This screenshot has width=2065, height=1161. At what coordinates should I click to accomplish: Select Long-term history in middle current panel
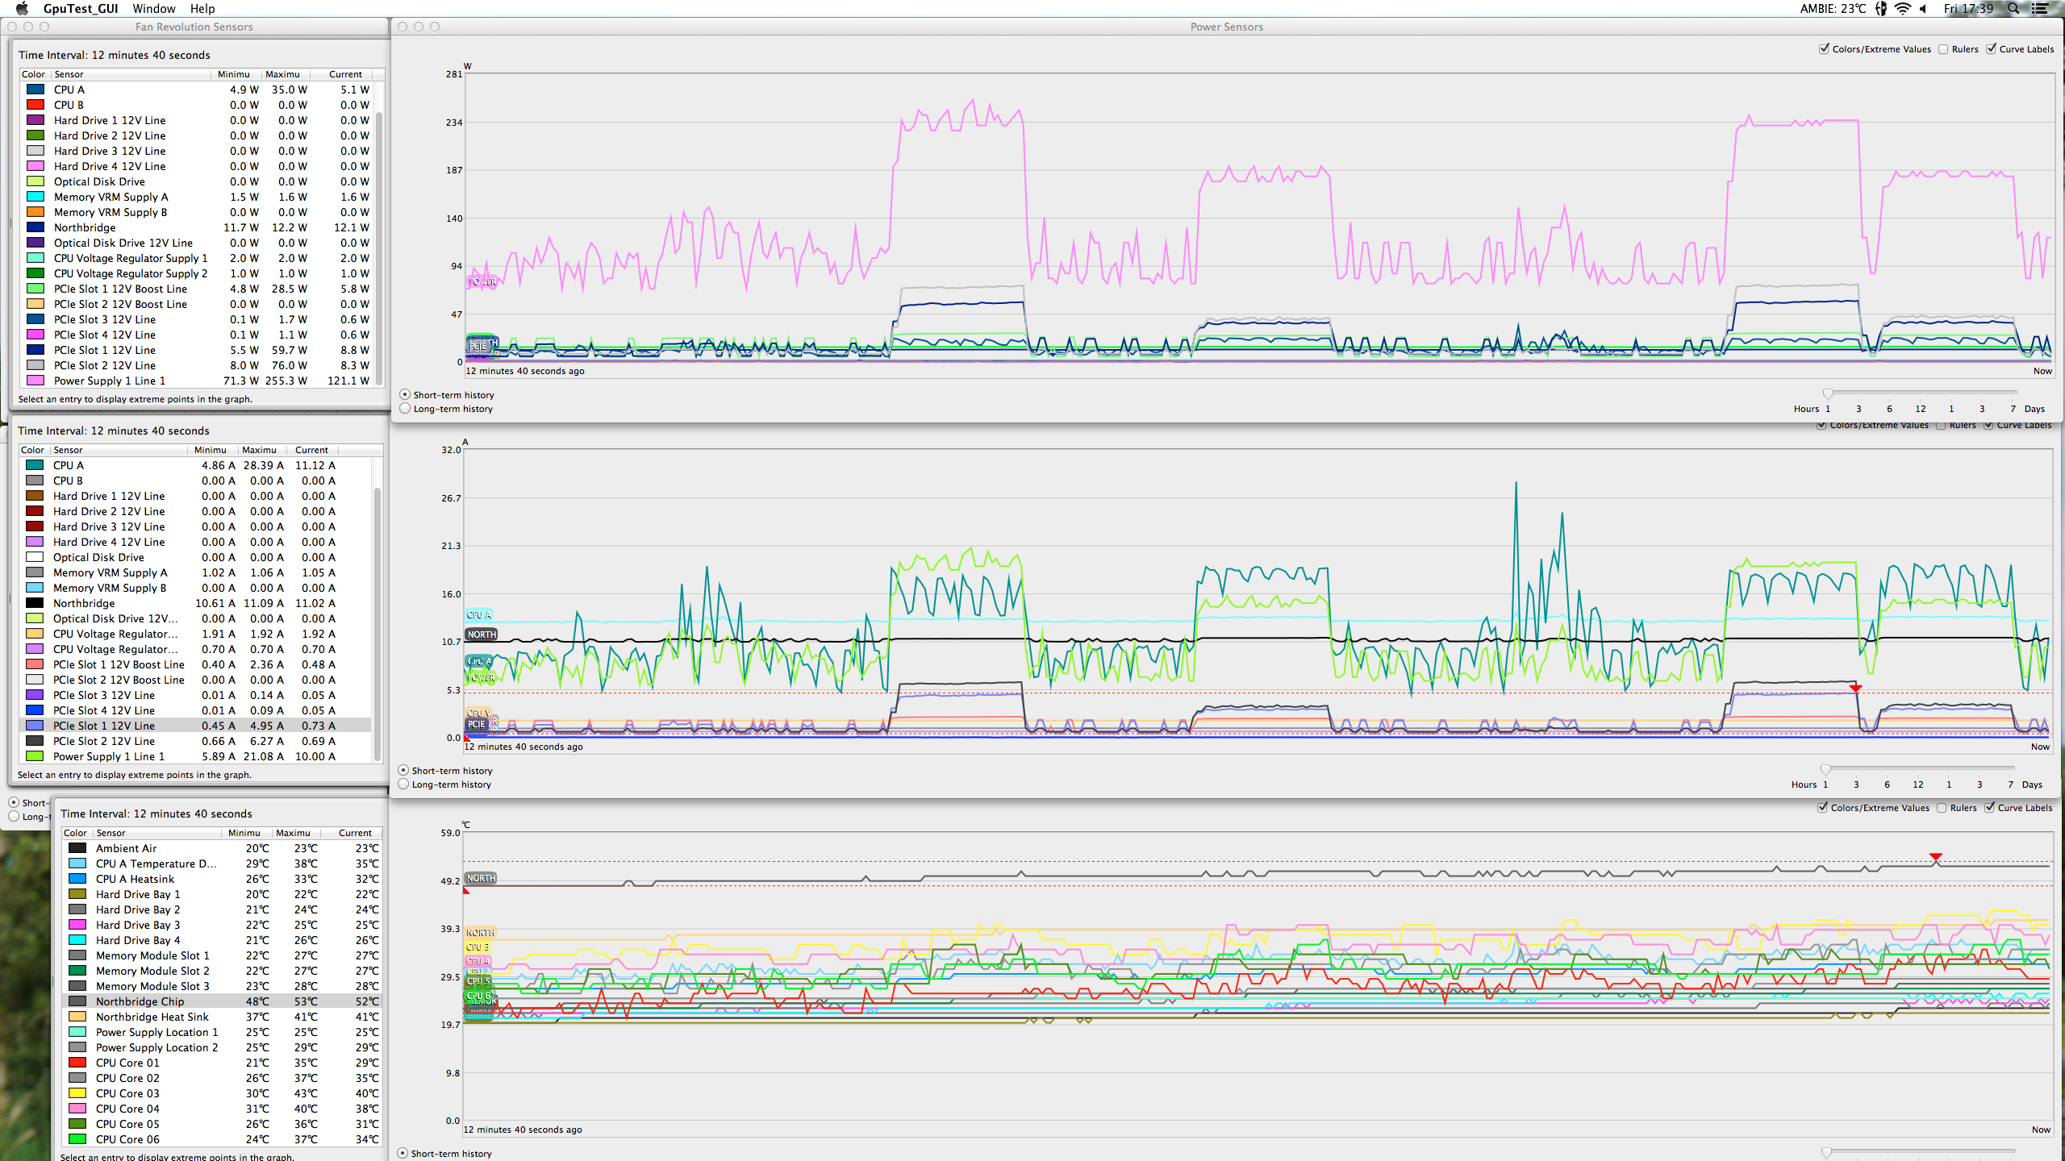click(406, 784)
